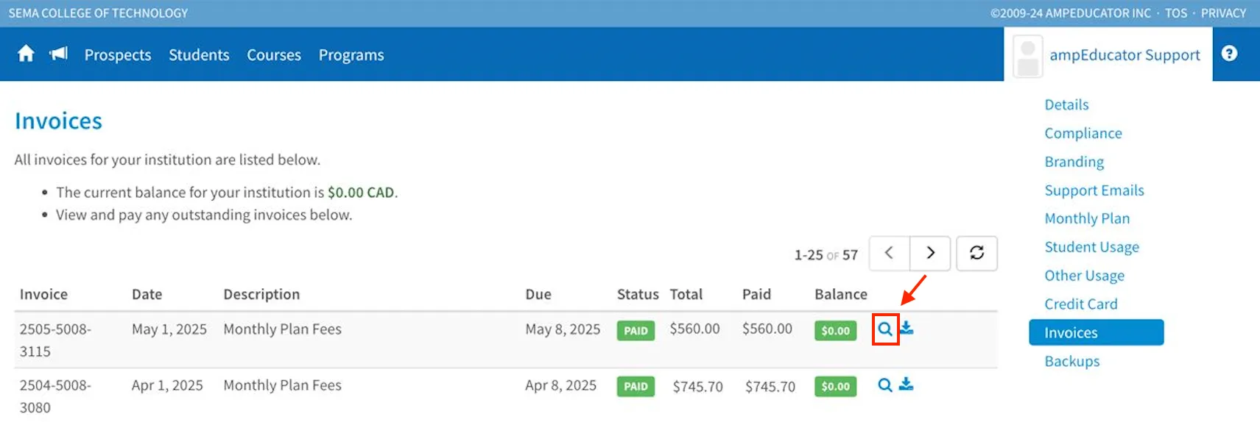This screenshot has height=422, width=1260.
Task: Open the Student Usage page
Action: (x=1092, y=247)
